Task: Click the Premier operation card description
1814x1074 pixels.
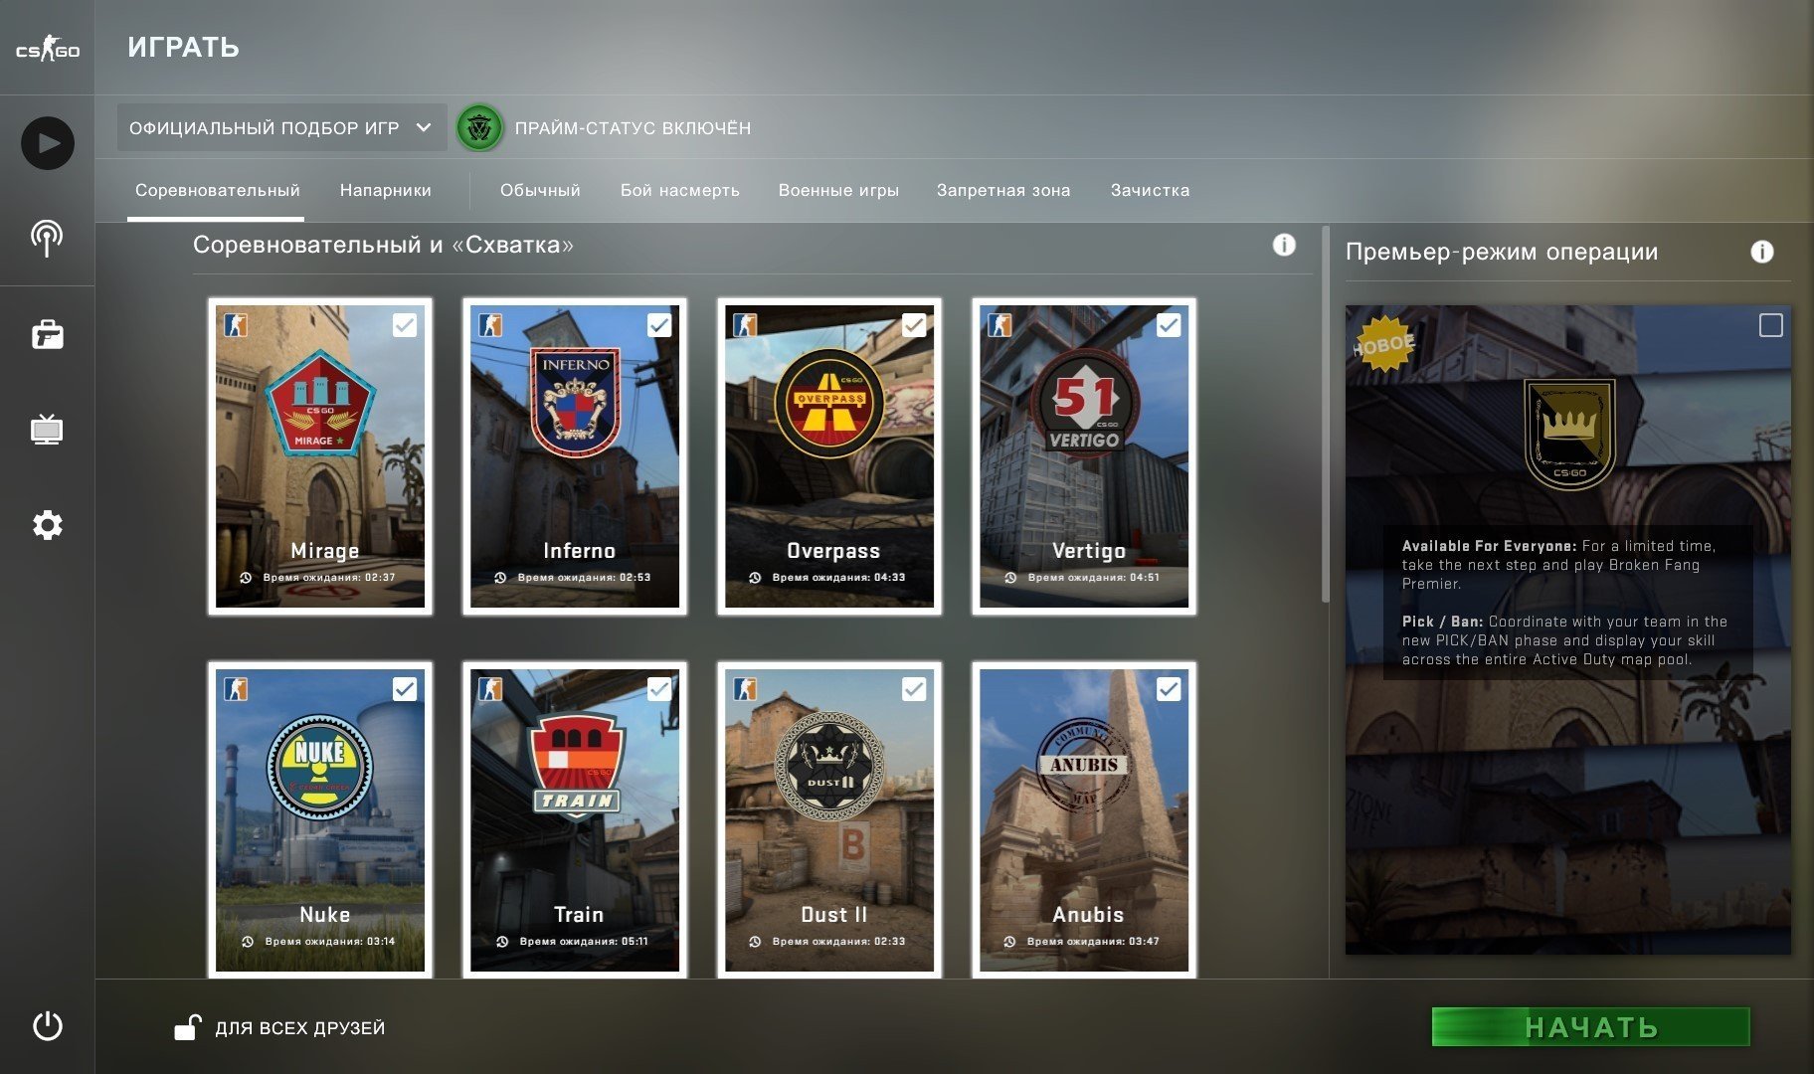Action: [x=1567, y=603]
